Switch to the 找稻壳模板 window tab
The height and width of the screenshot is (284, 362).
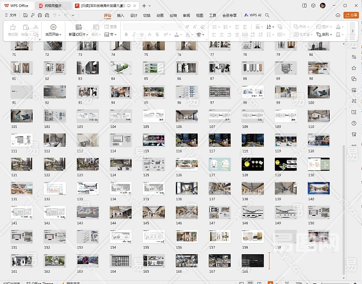click(53, 5)
